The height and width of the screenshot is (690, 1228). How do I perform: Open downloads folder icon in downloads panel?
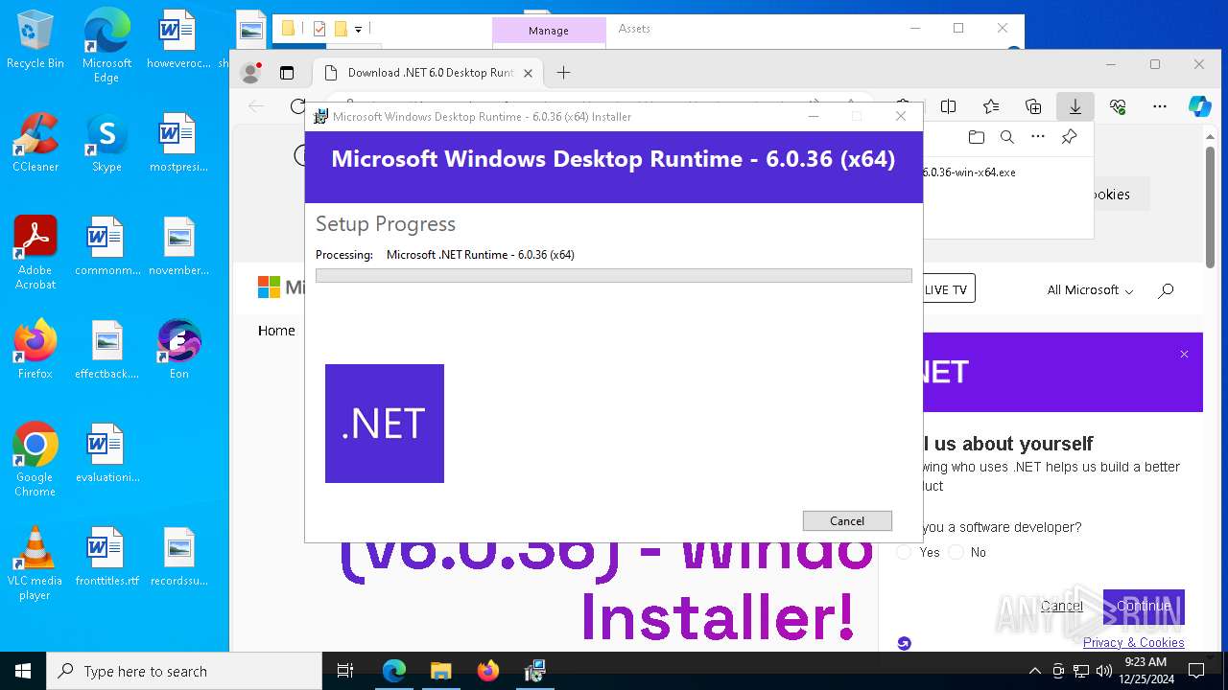(977, 137)
